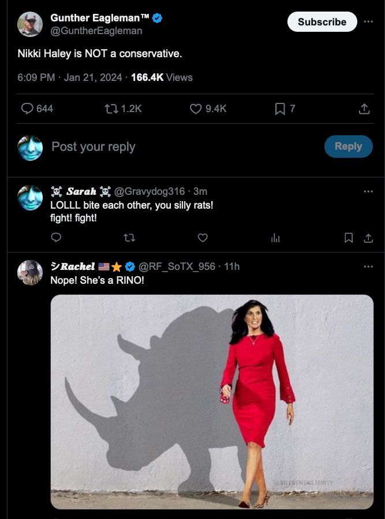Expand more options on Rachel's reply
Viewport: 385px width, 519px height.
(368, 266)
